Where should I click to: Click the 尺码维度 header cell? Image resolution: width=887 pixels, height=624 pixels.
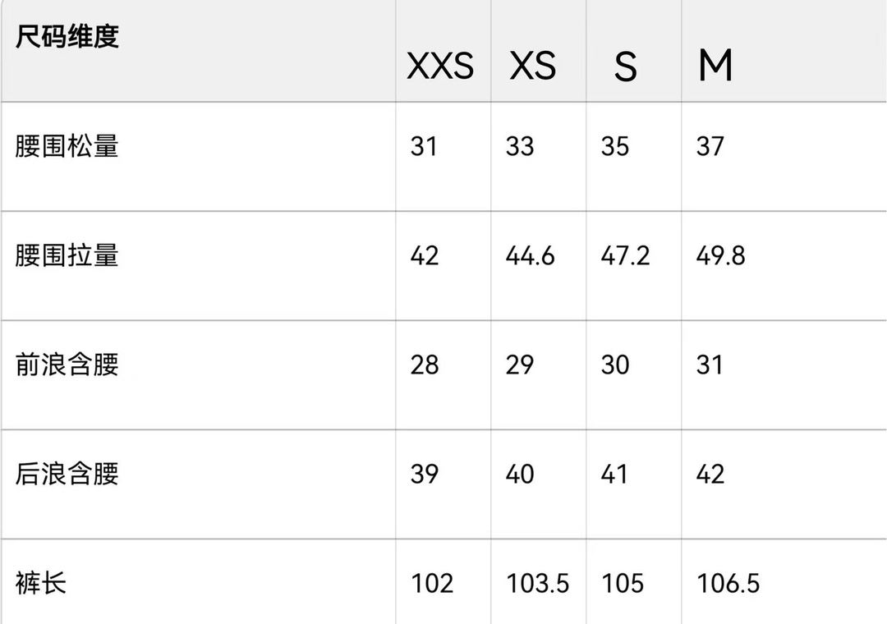67,38
